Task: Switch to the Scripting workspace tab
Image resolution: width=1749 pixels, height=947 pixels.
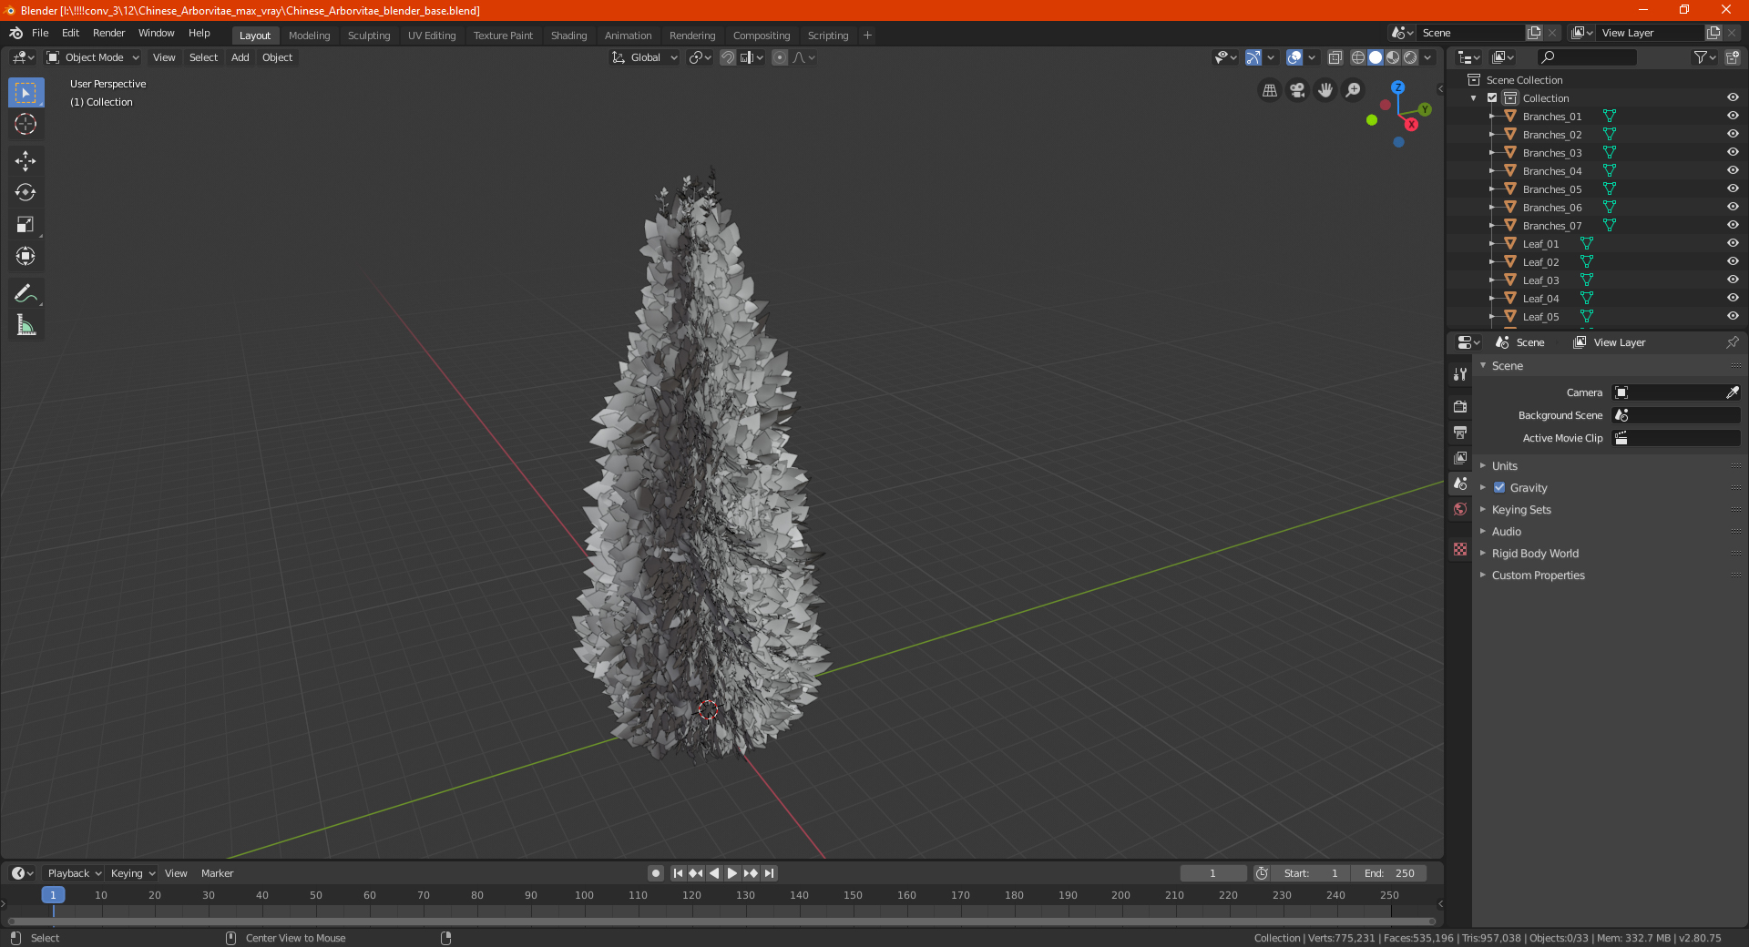Action: pos(828,36)
